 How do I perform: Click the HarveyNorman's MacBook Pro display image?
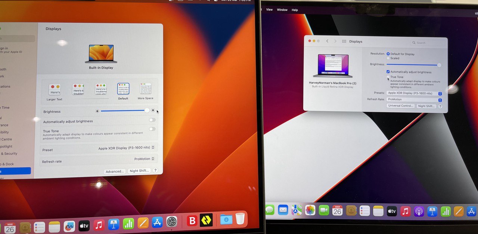[333, 66]
